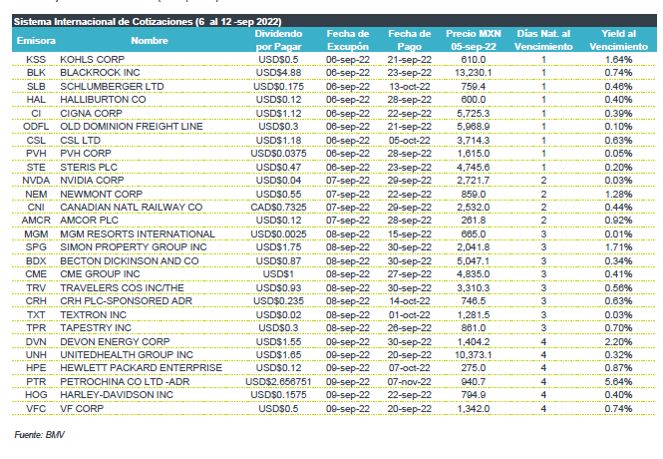The width and height of the screenshot is (663, 459).
Task: Select 'MGM RESORTS INTERNATIONAL'
Action: point(138,234)
